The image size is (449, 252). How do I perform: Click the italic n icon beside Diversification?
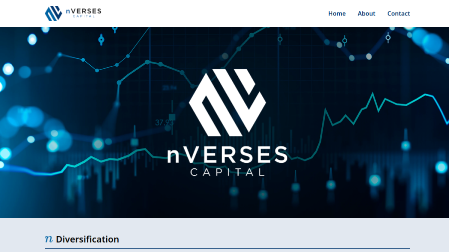(x=49, y=239)
